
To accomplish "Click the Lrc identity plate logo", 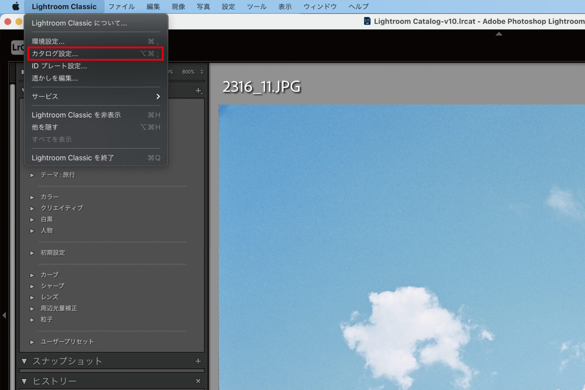I will click(18, 48).
